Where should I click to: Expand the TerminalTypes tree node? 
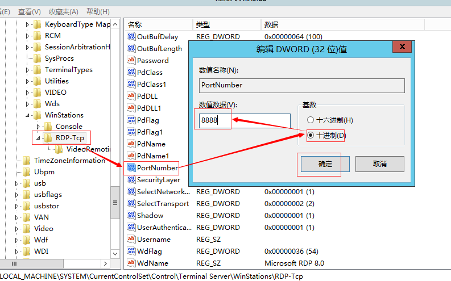pos(27,70)
